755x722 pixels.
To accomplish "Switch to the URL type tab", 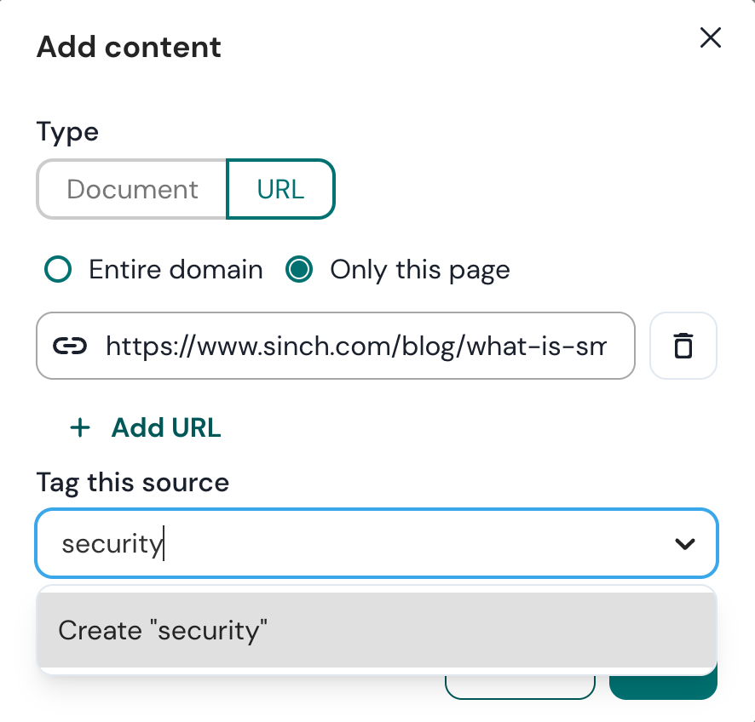I will [280, 189].
